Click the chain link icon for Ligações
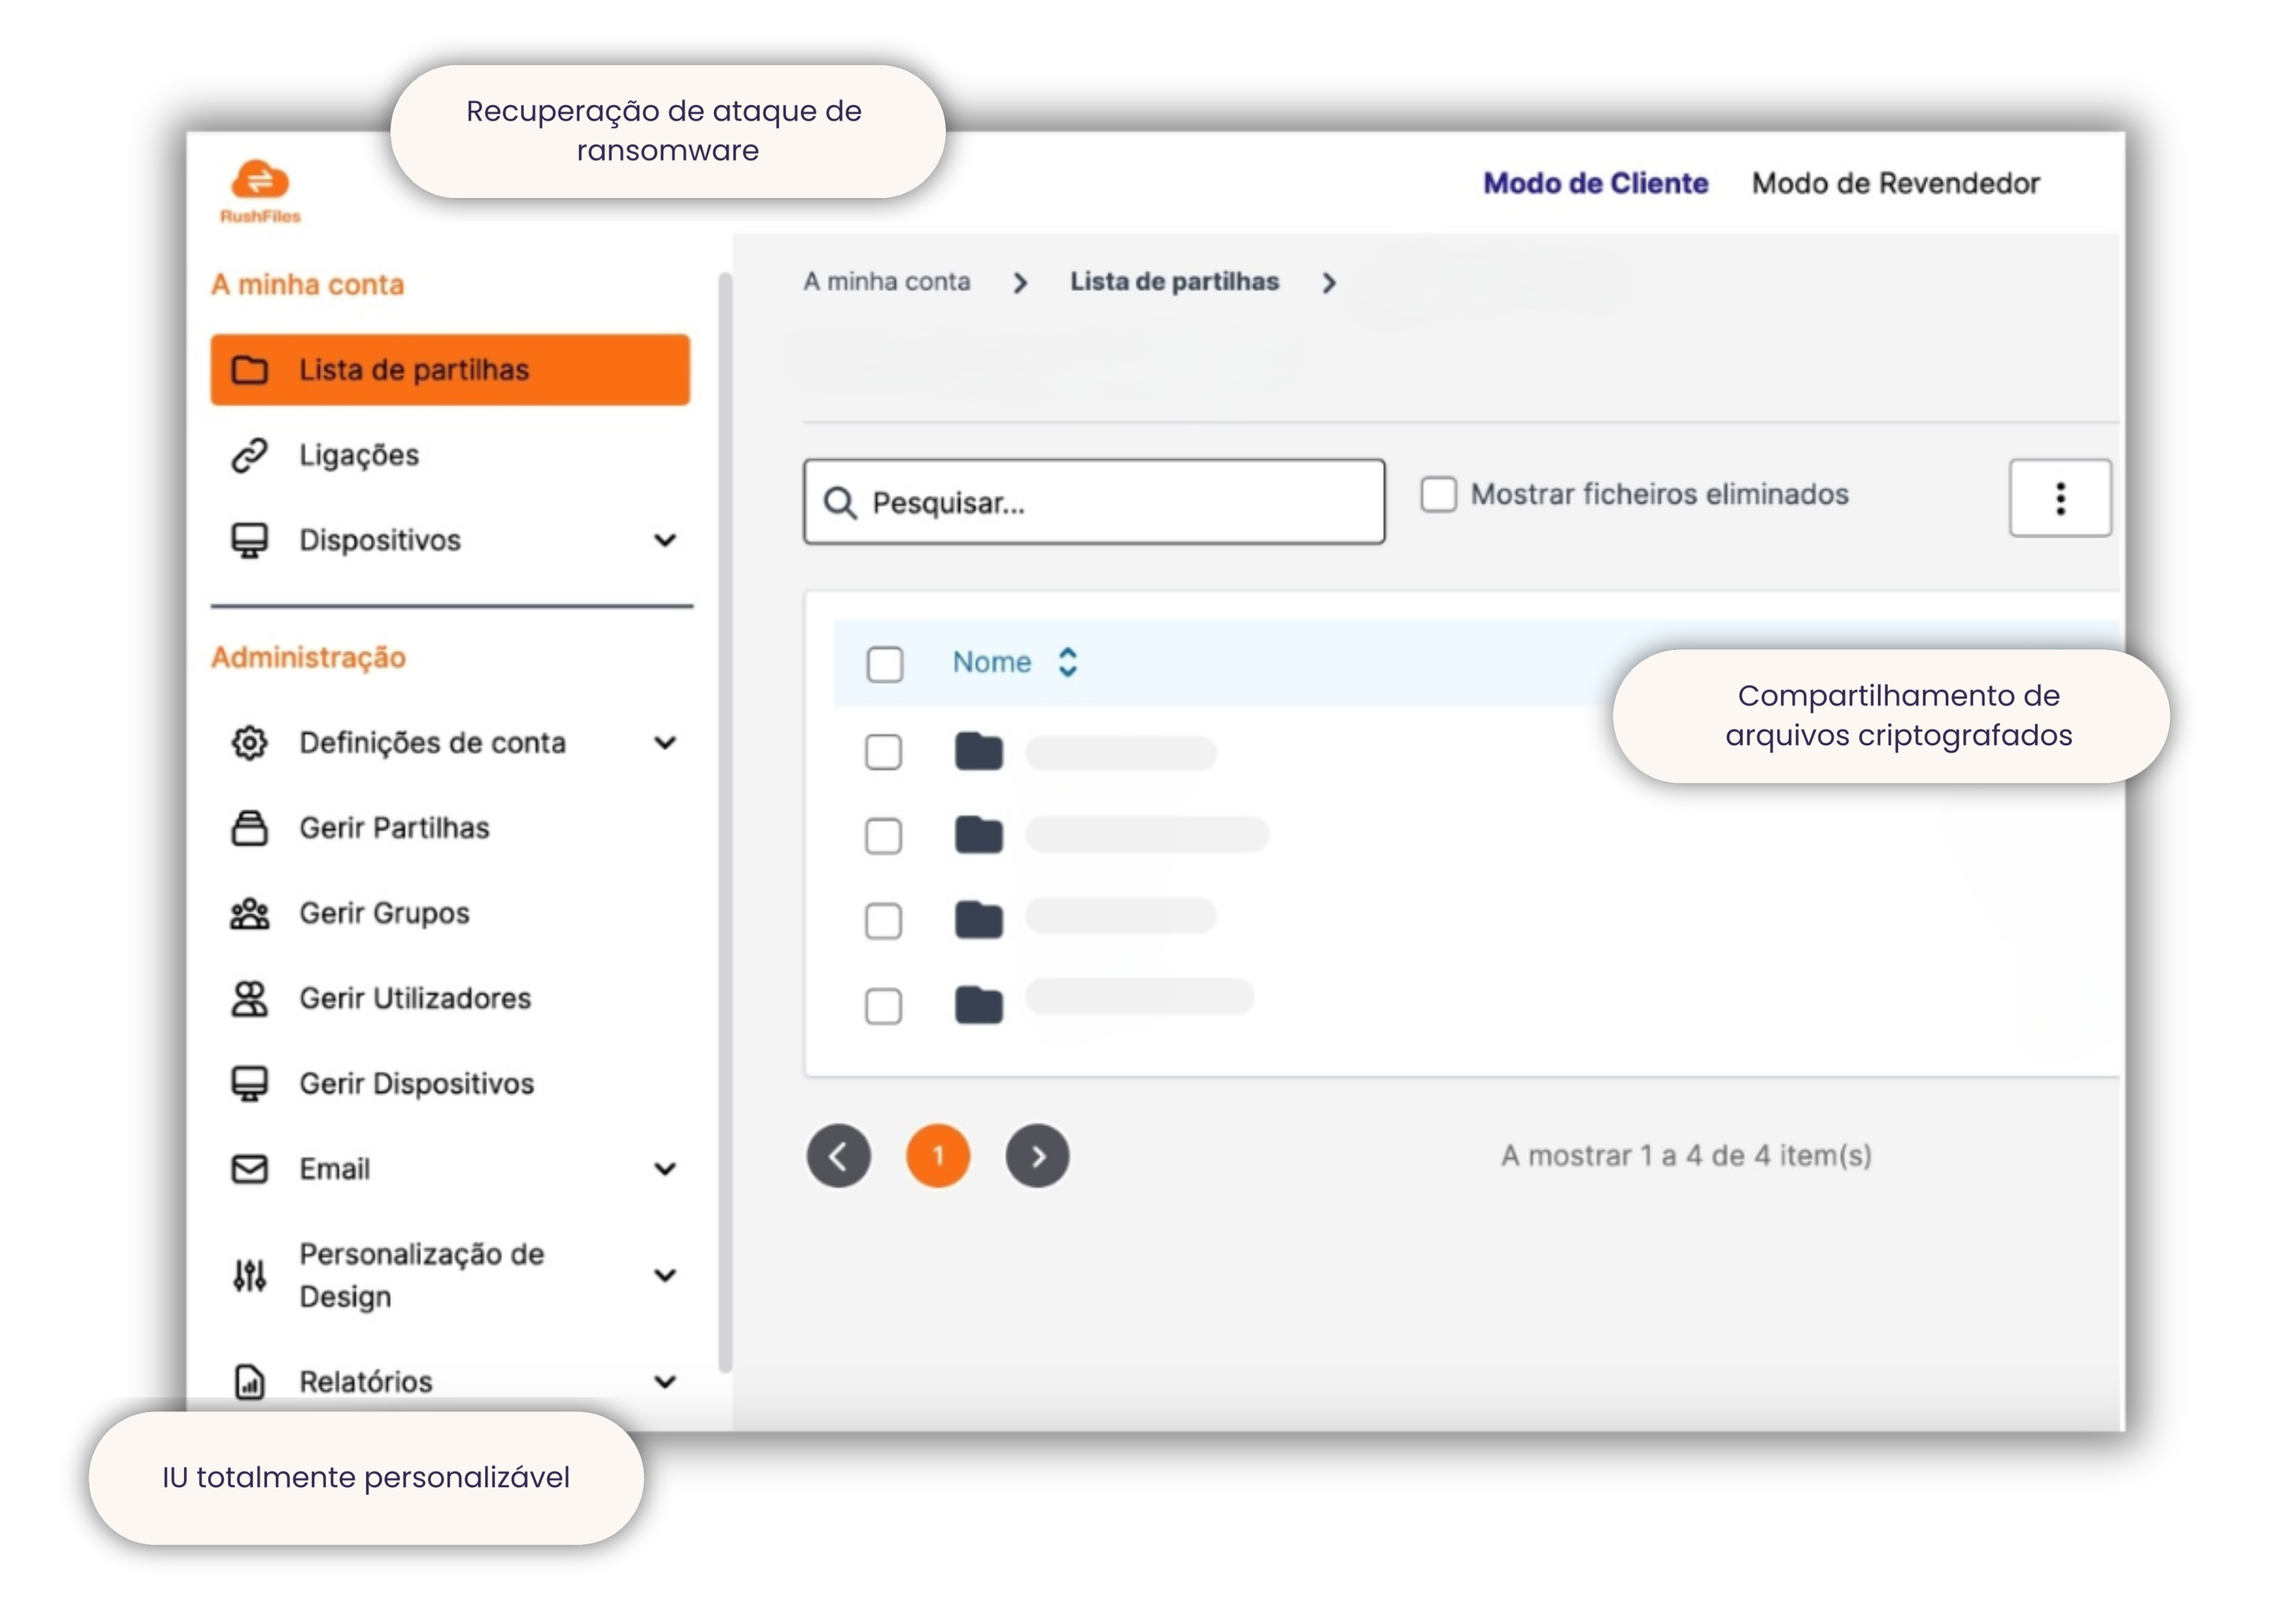The height and width of the screenshot is (1624, 2274). (250, 455)
